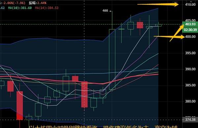
Task: Select the MA(14):384.53 indicator label
Action: [47, 8]
